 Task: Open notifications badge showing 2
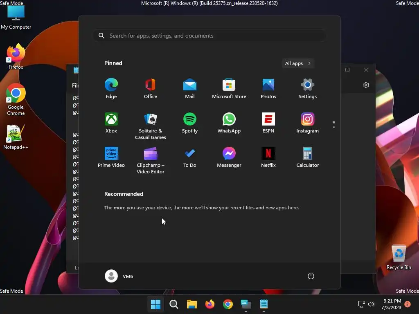(x=408, y=304)
